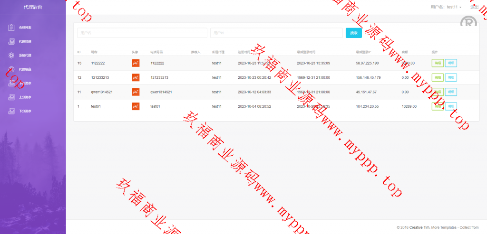Viewport: 487px width, 234px height.
Task: Click 编辑 button for user 1122222
Action: click(437, 63)
